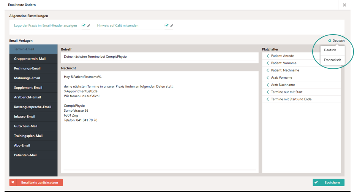Click Arzt: Nachname placeholder text

pos(283,85)
